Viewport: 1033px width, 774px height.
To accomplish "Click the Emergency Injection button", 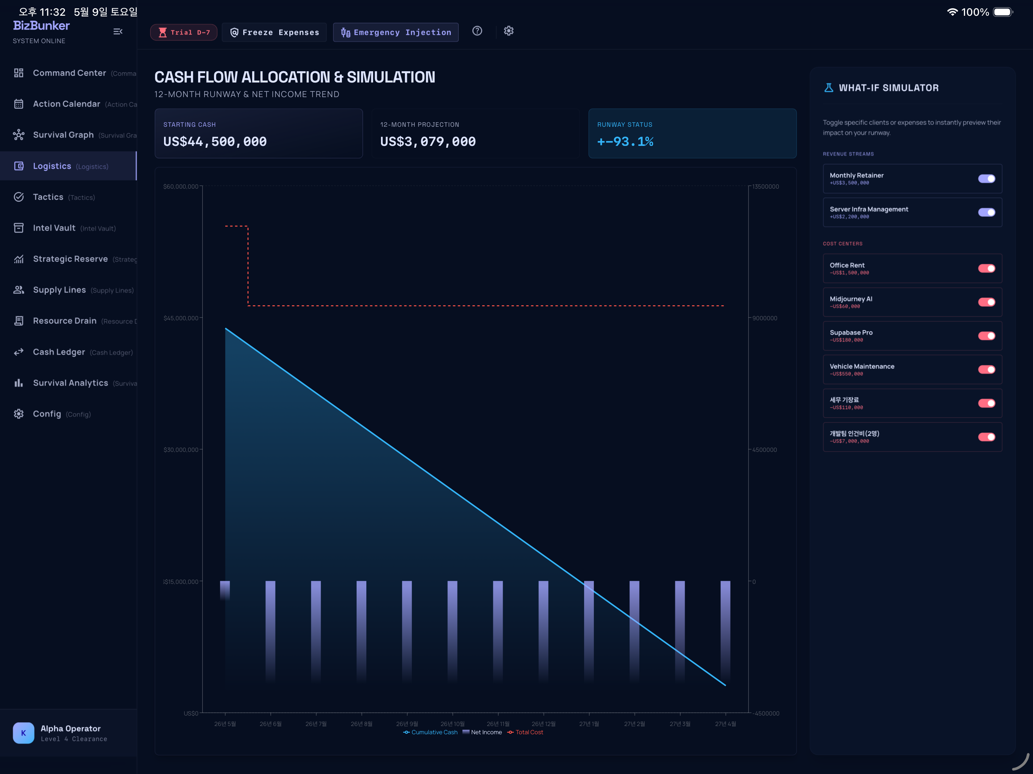I will [396, 32].
